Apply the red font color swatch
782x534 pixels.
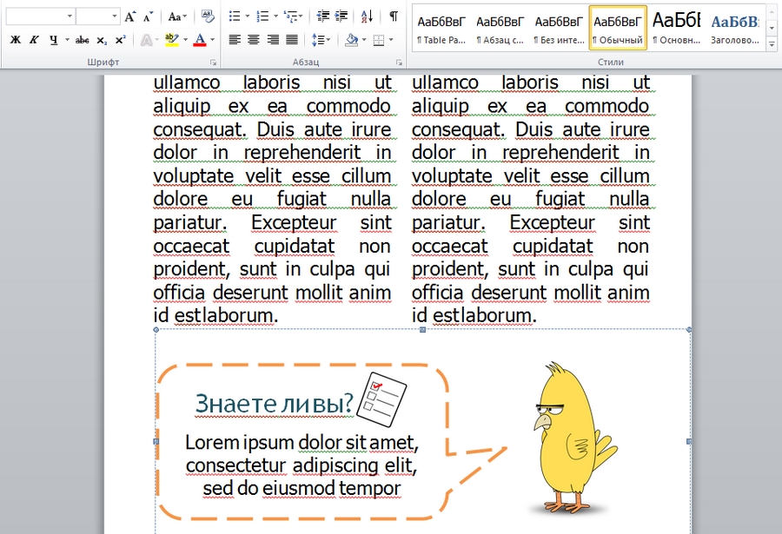tap(200, 40)
